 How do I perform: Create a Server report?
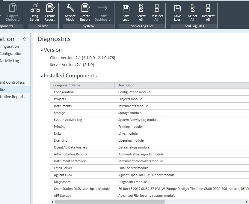(50, 13)
